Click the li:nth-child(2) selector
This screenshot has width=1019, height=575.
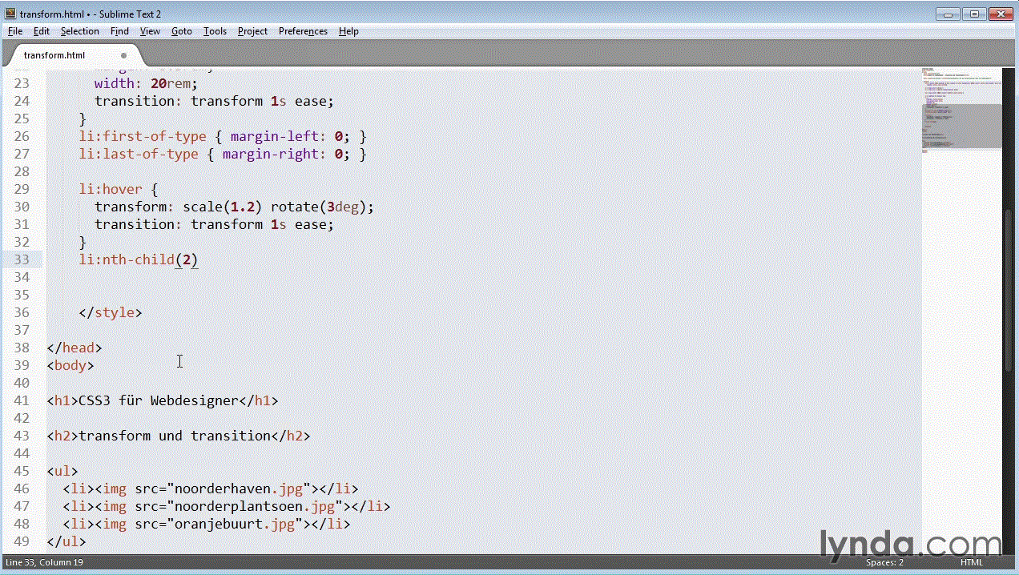[x=138, y=259]
